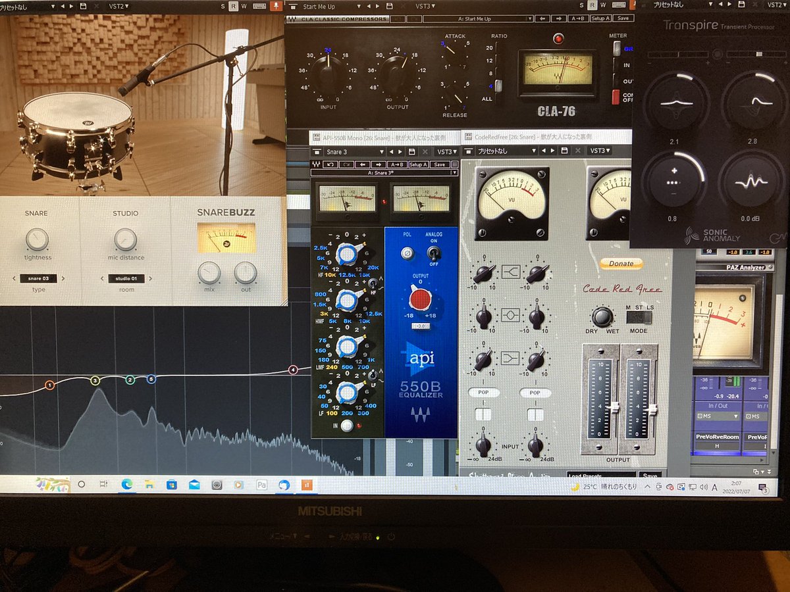The width and height of the screenshot is (790, 592).
Task: Open VST3 dropdown in API-550B header
Action: pyautogui.click(x=448, y=152)
